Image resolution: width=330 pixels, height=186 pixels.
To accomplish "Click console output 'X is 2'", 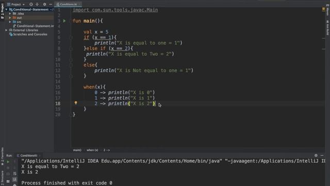I will (x=30, y=172).
